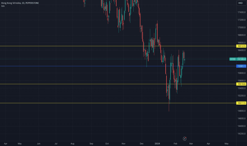
Task: Select the blue horizontal line across the chart
Action: (x=118, y=66)
